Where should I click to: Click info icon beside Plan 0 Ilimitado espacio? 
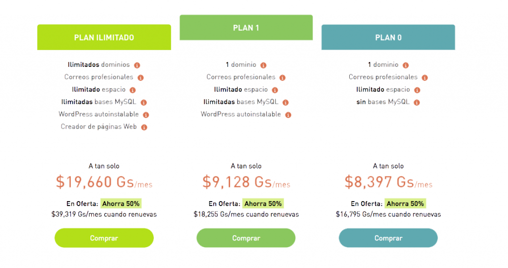[x=417, y=90]
